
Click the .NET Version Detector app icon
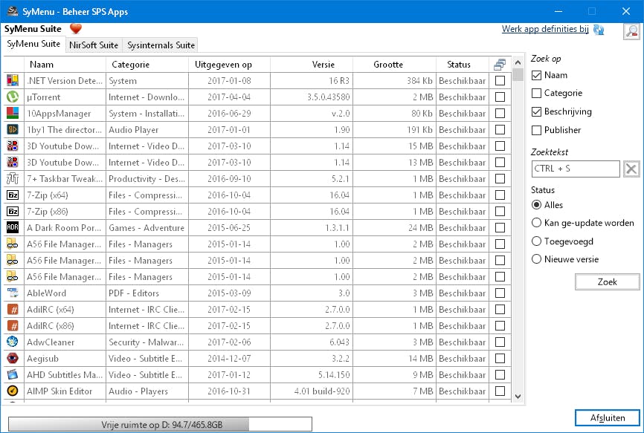[x=13, y=80]
